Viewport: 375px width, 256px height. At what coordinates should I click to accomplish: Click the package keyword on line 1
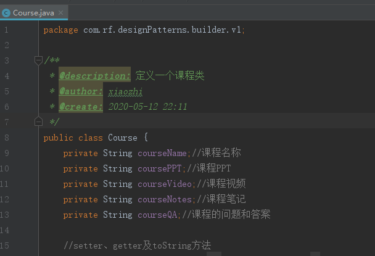[x=60, y=30]
